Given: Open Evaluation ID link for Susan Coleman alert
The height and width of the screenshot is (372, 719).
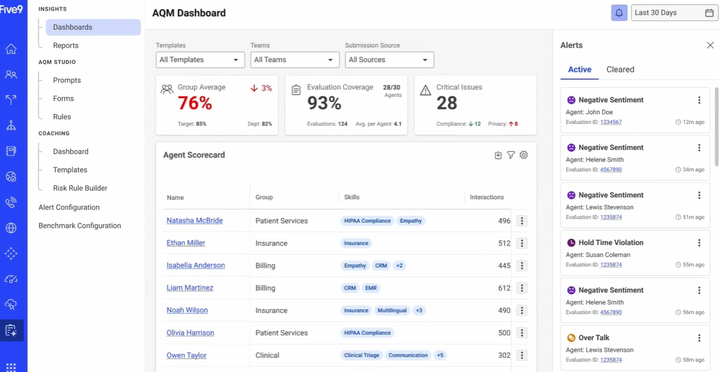Looking at the screenshot, I should (x=611, y=264).
